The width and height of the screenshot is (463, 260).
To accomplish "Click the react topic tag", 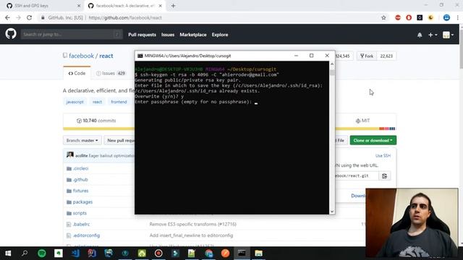I will pos(97,102).
